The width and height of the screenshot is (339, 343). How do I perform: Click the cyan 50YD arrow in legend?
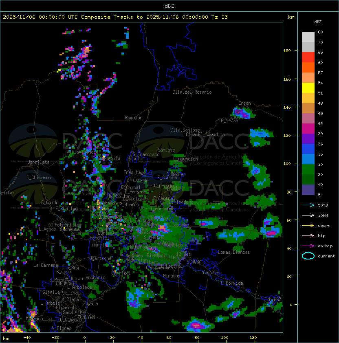[x=308, y=205]
